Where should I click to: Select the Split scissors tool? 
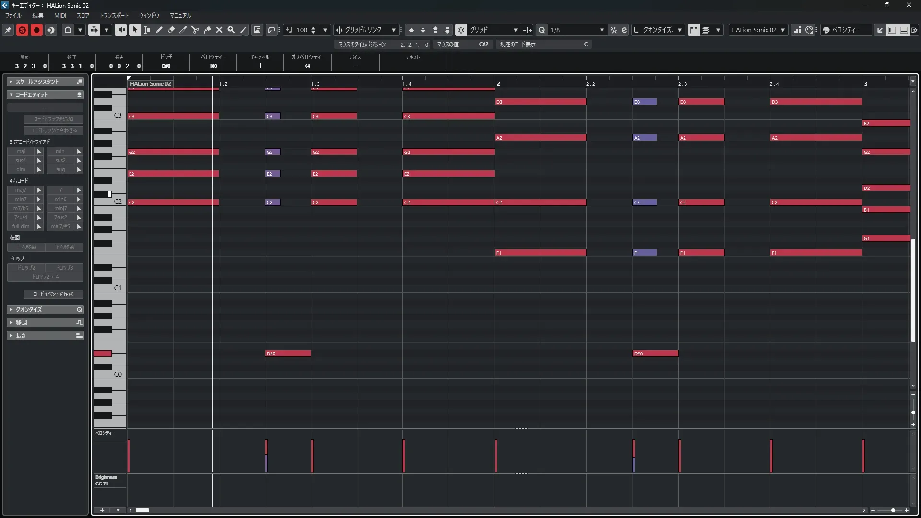point(195,30)
